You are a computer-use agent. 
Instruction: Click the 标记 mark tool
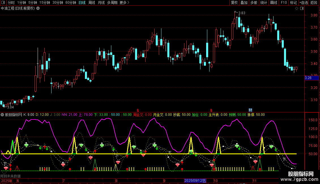(x=293, y=3)
